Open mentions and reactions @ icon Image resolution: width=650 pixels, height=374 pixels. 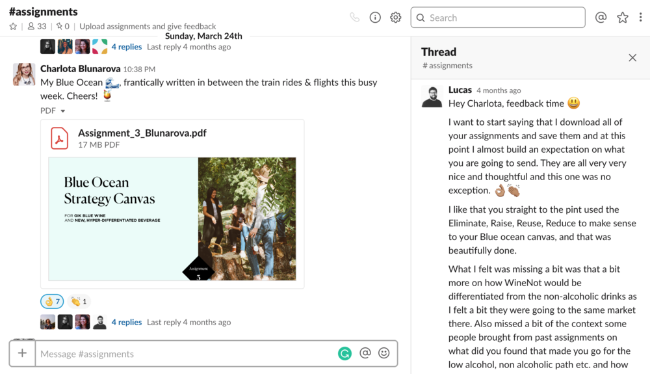601,18
